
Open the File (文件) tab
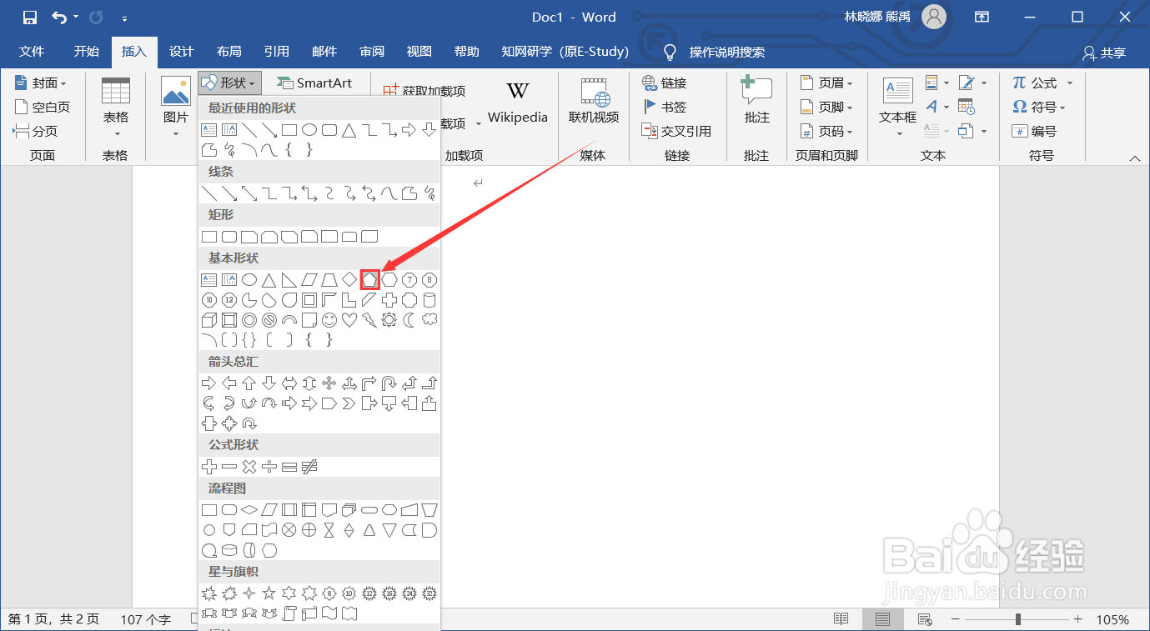tap(32, 52)
